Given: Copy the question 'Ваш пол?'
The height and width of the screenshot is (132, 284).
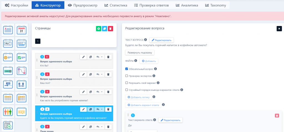Looking at the screenshot, I should [x=91, y=74].
